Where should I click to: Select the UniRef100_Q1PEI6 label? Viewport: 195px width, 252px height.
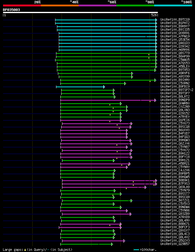[x=175, y=120]
